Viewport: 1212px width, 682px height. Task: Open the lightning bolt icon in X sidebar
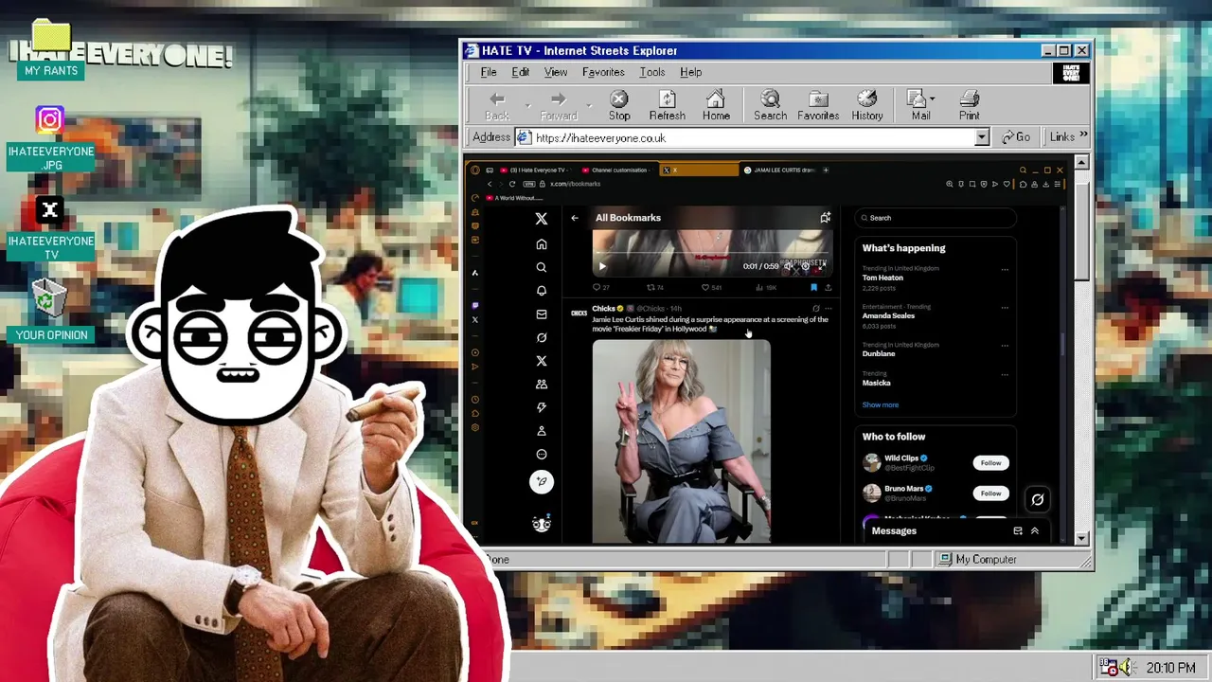[x=542, y=407]
